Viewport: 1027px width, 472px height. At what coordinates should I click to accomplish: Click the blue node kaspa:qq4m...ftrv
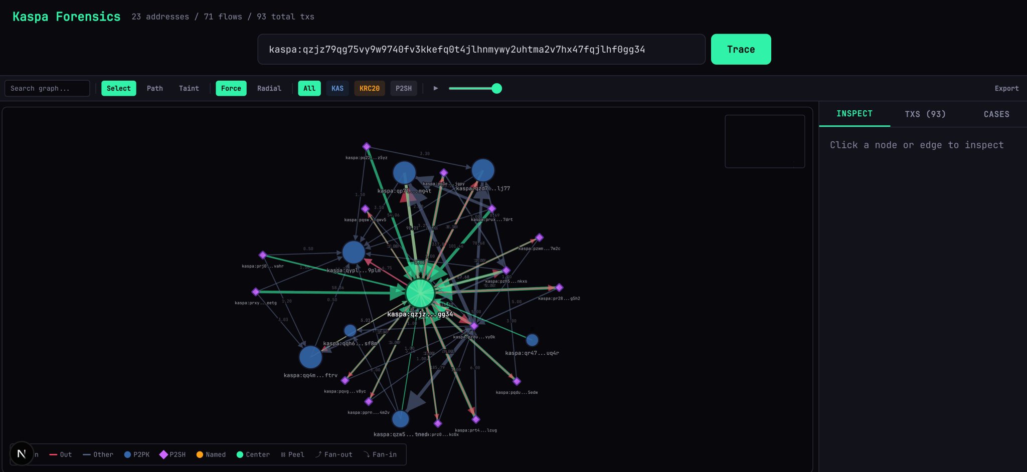pos(310,357)
